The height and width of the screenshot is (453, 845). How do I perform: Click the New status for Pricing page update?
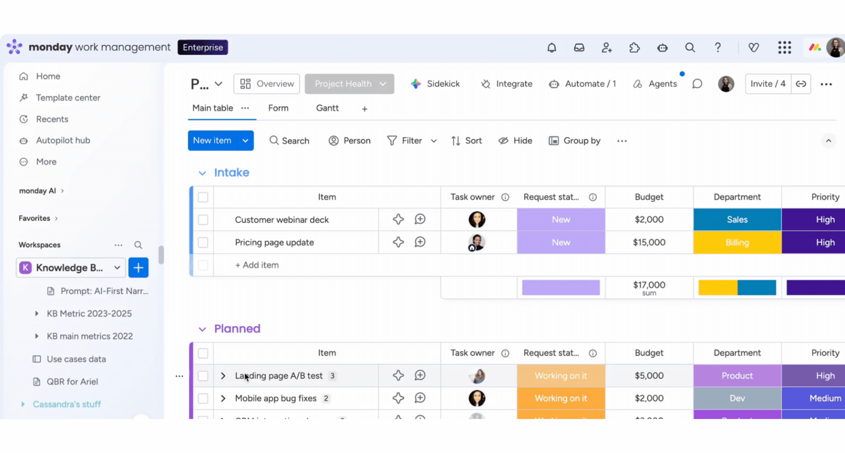[x=561, y=242]
